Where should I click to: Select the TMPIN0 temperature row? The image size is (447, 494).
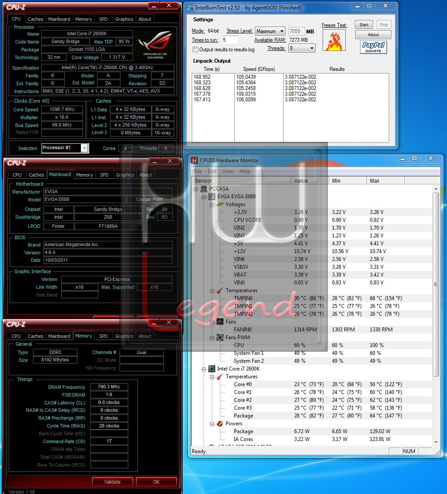click(312, 298)
